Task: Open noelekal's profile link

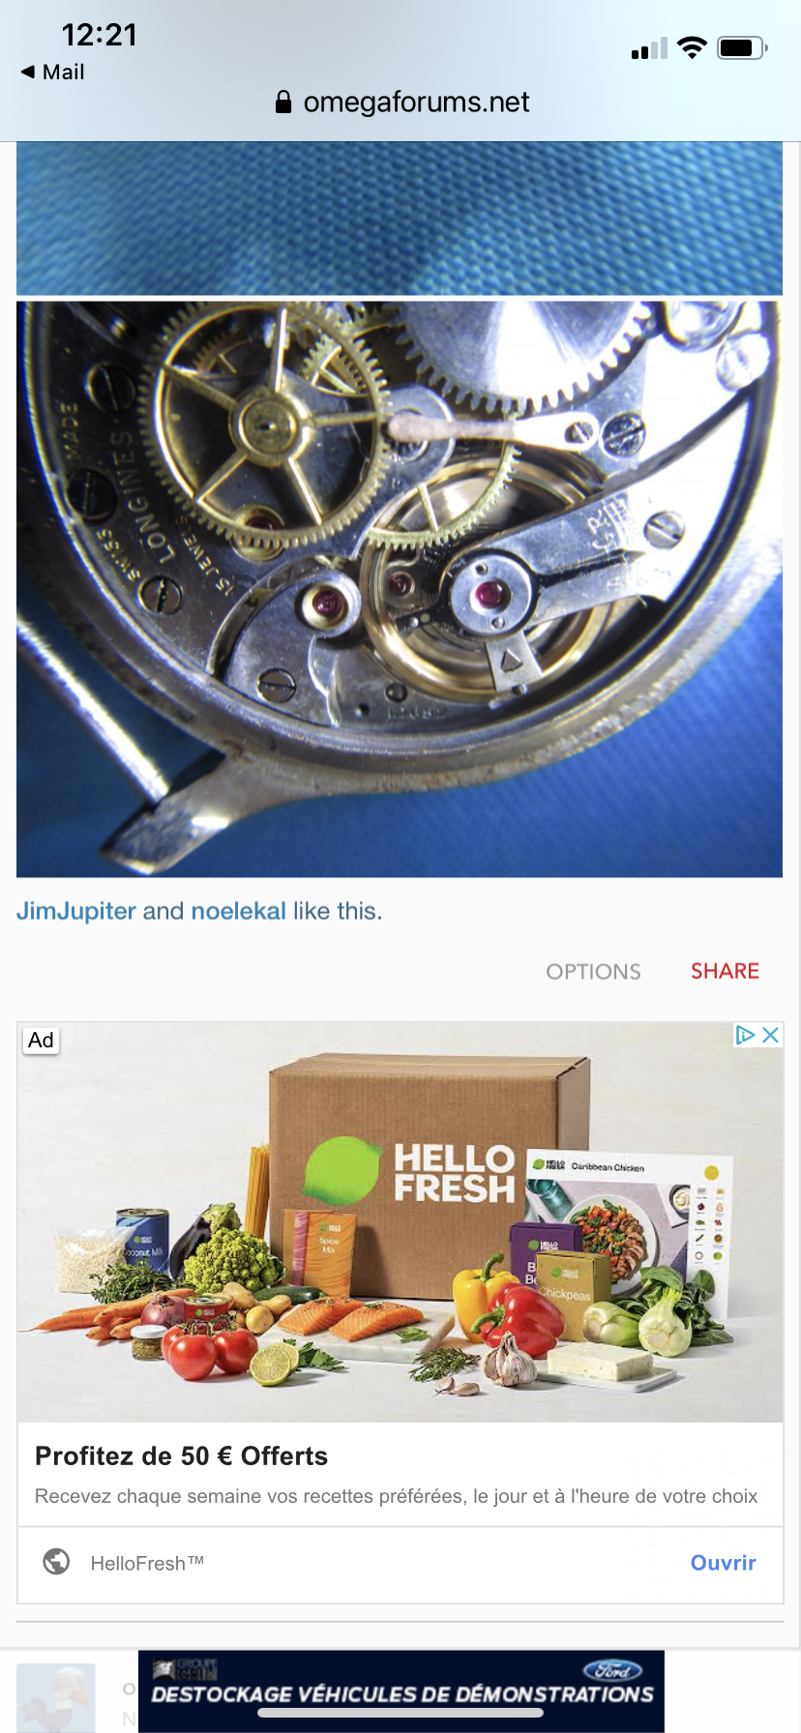Action: pyautogui.click(x=239, y=911)
